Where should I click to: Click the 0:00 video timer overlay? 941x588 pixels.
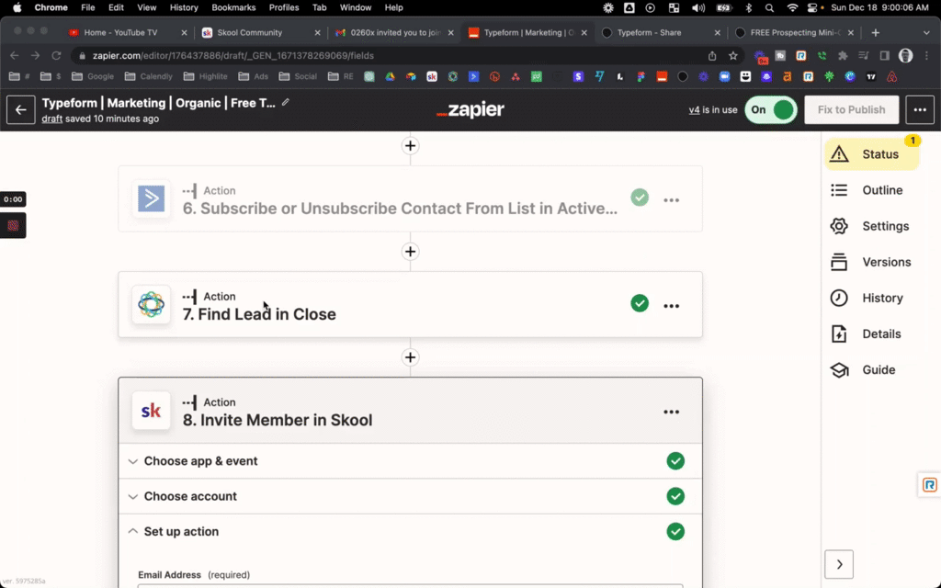click(x=11, y=198)
